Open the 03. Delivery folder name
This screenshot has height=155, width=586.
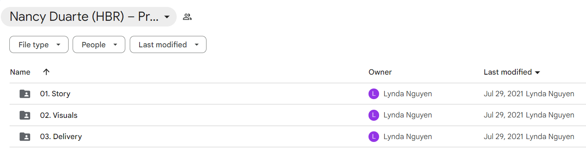click(x=61, y=137)
